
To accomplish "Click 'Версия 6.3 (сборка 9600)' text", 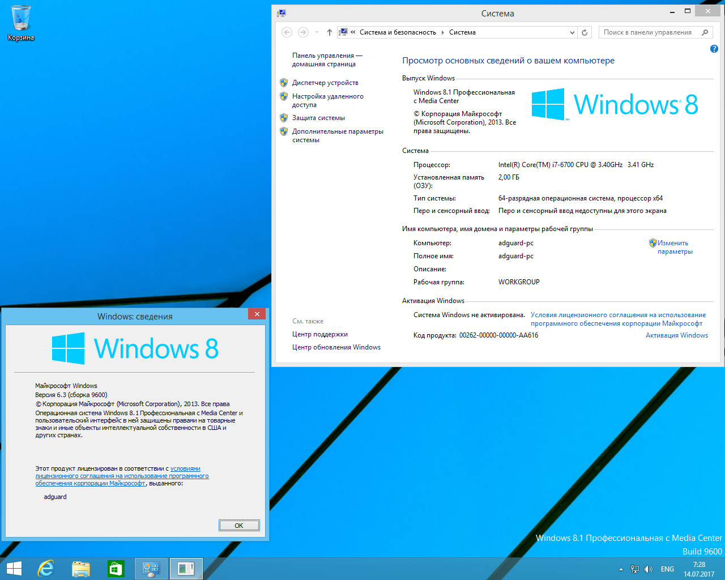I will (71, 395).
